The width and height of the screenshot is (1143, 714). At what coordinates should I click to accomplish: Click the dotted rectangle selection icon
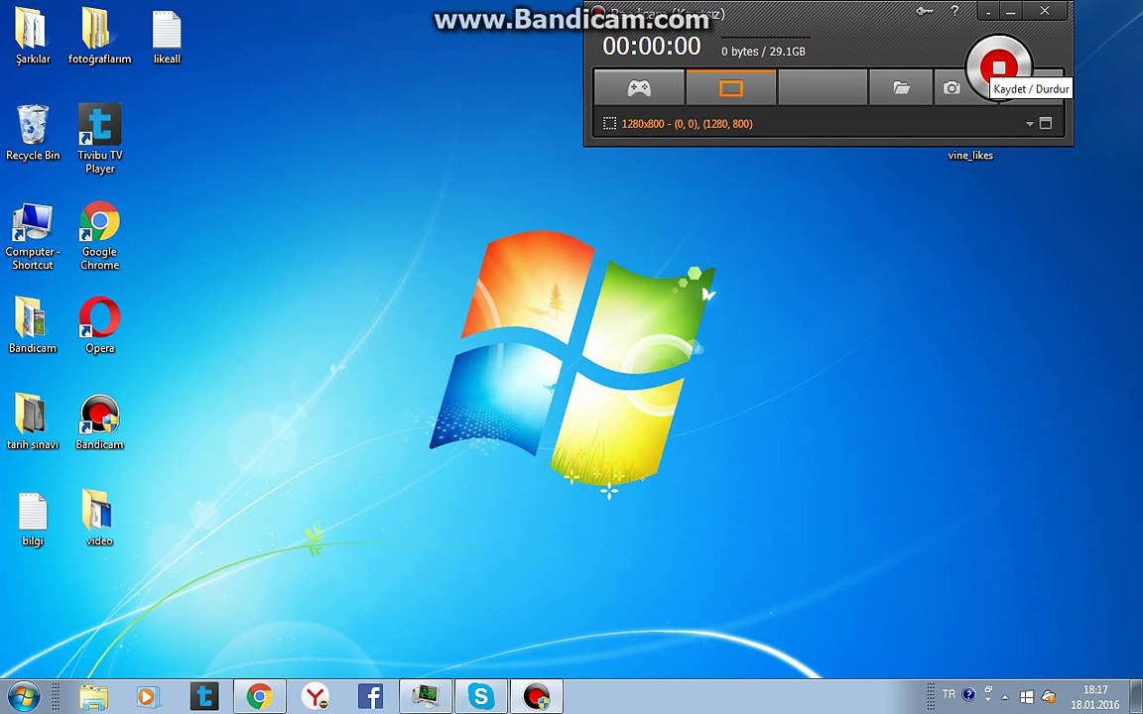pos(609,124)
